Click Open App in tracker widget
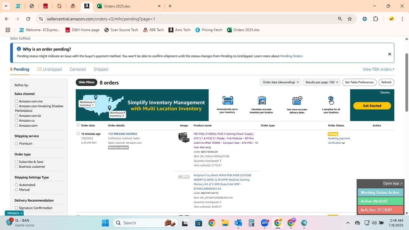 pos(393,183)
